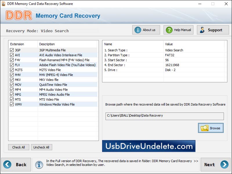Uncheck the 3GP extension checkbox
This screenshot has height=174, width=232.
coord(12,50)
